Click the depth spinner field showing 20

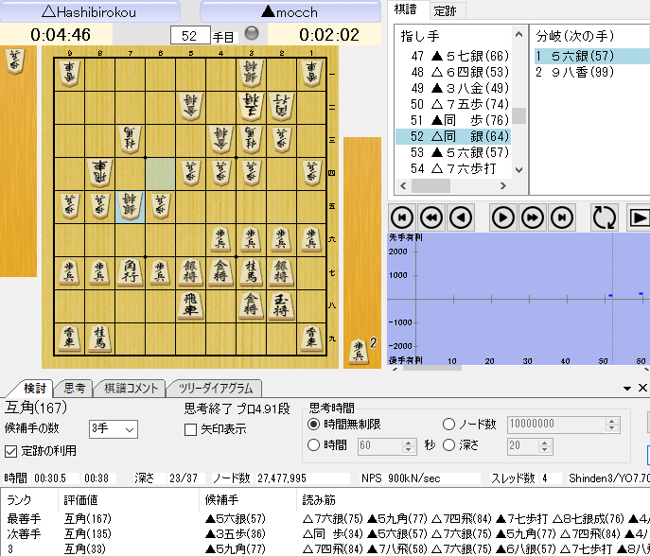tap(530, 445)
